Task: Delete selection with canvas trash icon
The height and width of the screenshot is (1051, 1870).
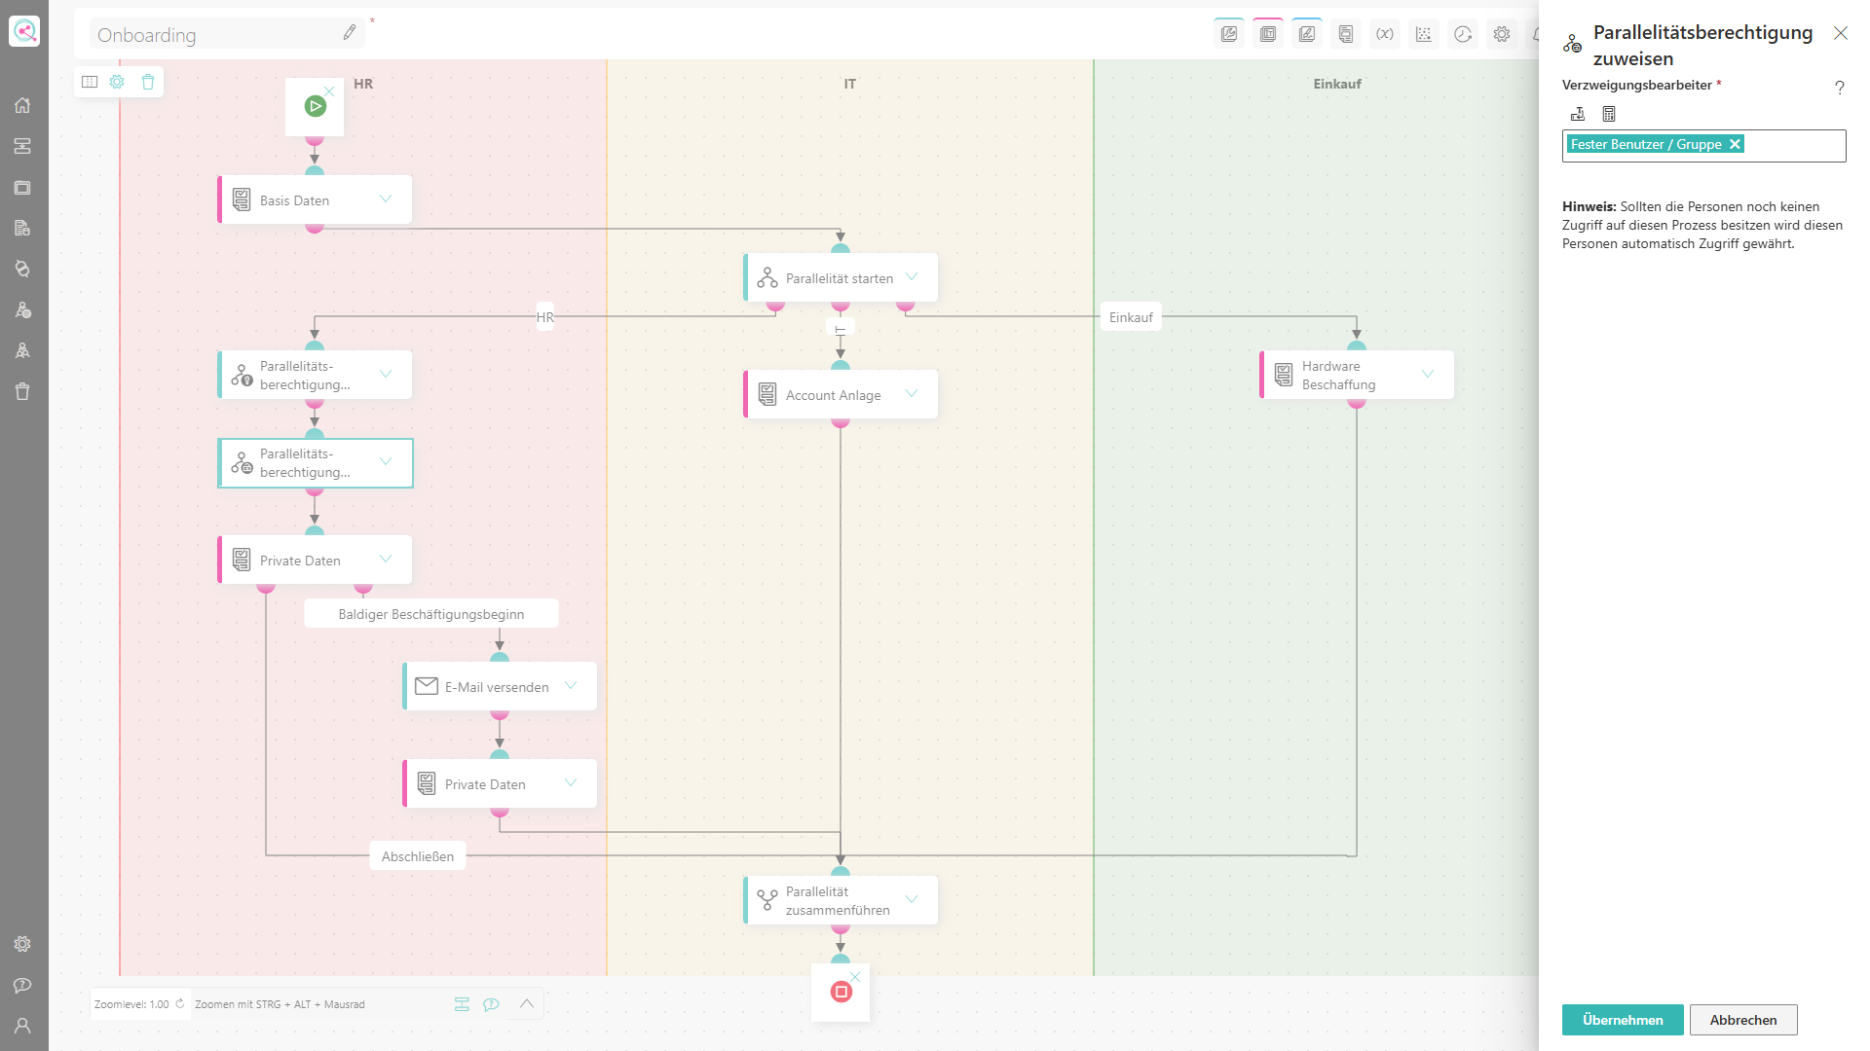Action: [x=148, y=82]
